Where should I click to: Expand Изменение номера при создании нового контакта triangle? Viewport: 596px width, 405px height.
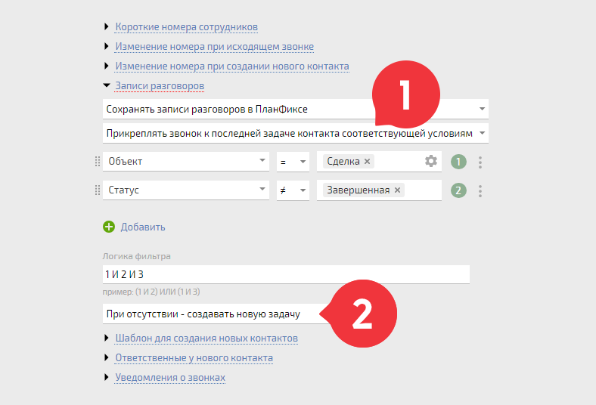pyautogui.click(x=107, y=66)
